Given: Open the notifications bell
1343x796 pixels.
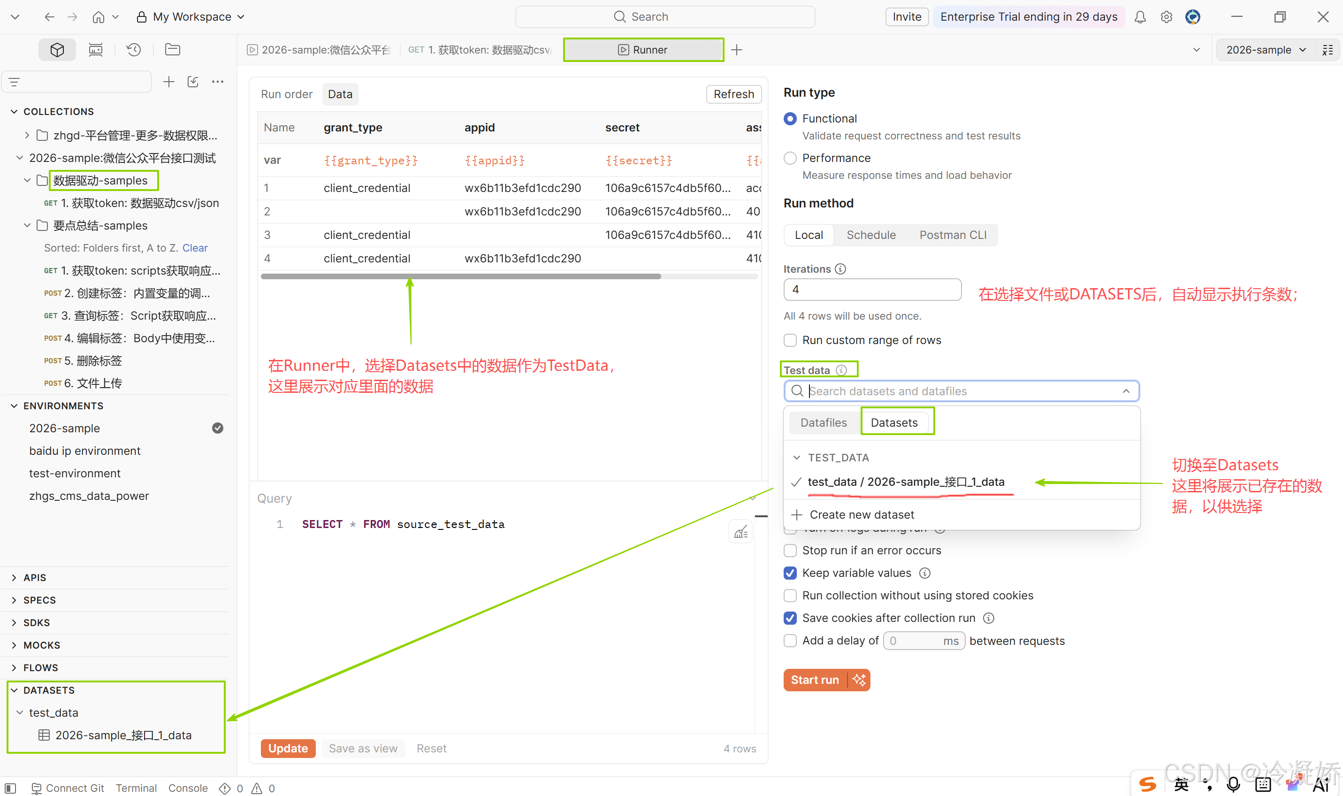Looking at the screenshot, I should point(1140,17).
